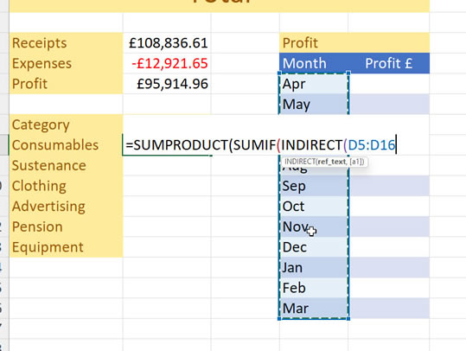Select the Sustenance category cell
Viewport: 466px width, 351px height.
pos(66,165)
